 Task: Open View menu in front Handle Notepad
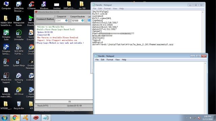[x=117, y=60]
